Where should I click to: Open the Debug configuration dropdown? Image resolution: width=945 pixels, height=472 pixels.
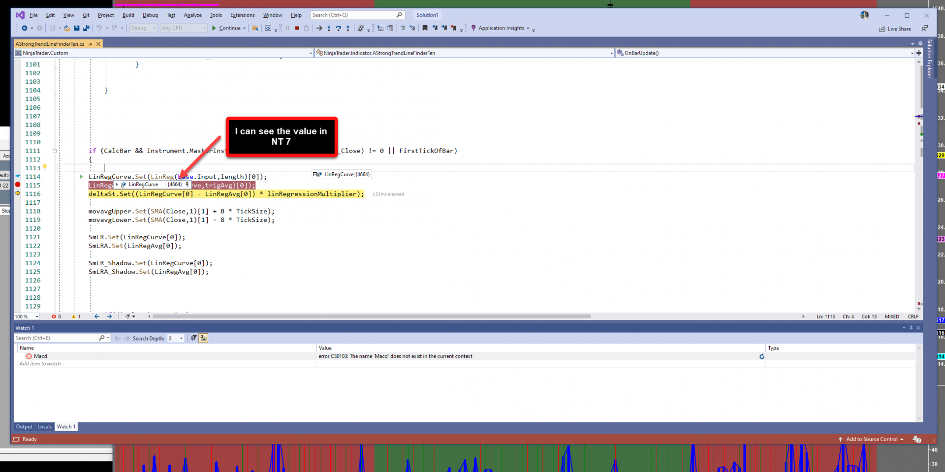[x=143, y=28]
